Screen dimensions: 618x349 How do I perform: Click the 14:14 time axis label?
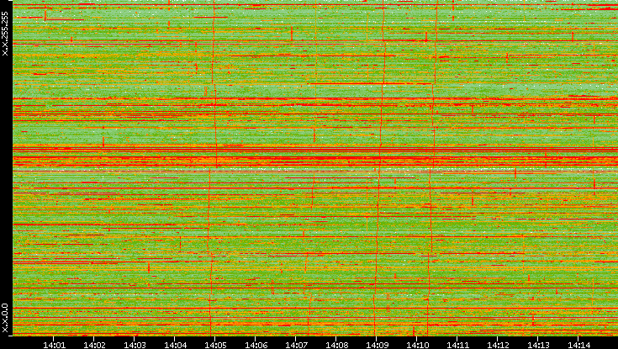[579, 345]
